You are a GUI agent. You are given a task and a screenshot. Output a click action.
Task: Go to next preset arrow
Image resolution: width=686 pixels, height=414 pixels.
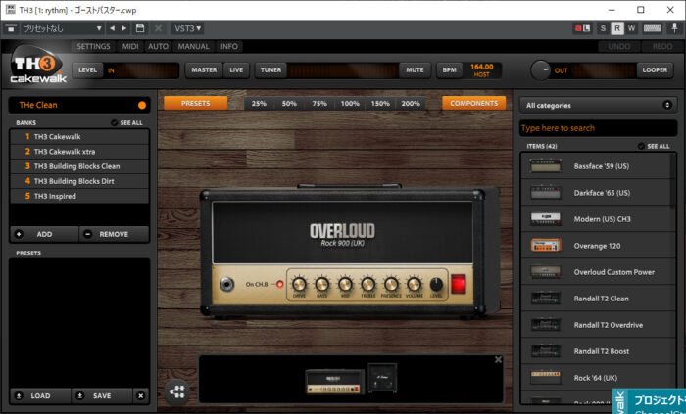pyautogui.click(x=124, y=28)
